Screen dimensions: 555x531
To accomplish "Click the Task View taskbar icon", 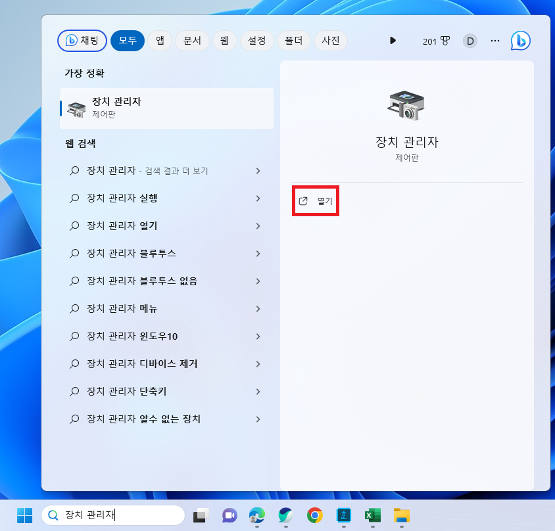I will [200, 515].
